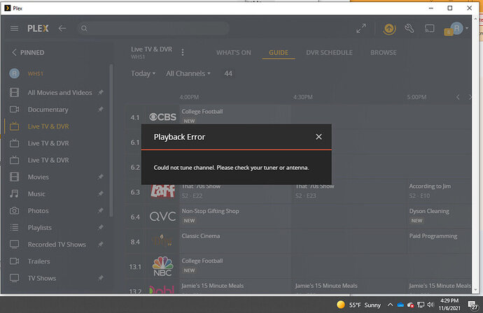Click the QVC channel logo
Viewport: 483px width, 313px height.
(x=162, y=217)
